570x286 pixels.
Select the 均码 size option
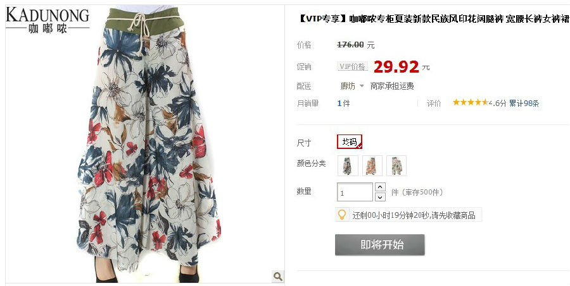click(350, 141)
